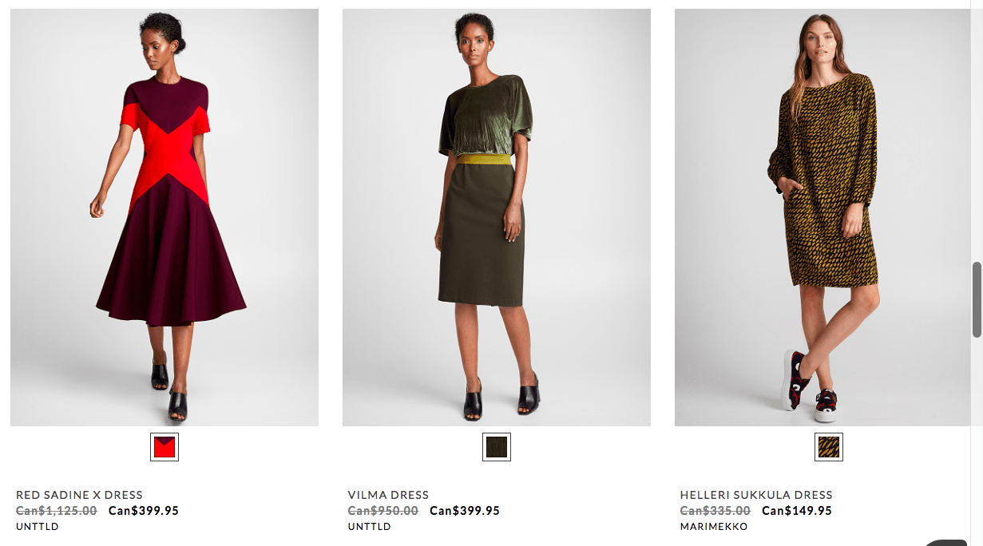Click the crossed-out Can$1,125.00 original price
The height and width of the screenshot is (546, 983).
[x=57, y=511]
